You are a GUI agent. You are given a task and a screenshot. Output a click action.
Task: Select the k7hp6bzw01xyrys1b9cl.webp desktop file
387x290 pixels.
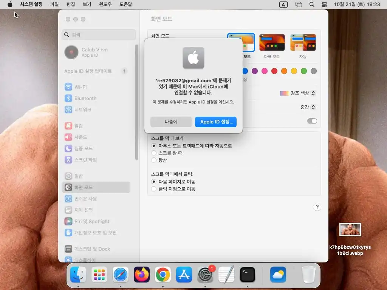[350, 239]
